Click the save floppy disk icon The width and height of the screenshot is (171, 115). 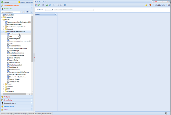tap(36, 5)
